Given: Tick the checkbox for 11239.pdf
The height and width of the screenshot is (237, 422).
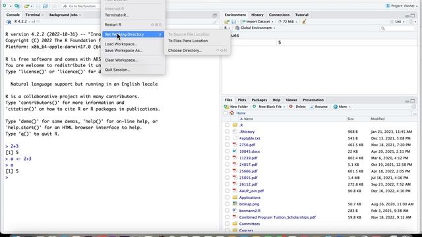Looking at the screenshot, I should point(227,158).
